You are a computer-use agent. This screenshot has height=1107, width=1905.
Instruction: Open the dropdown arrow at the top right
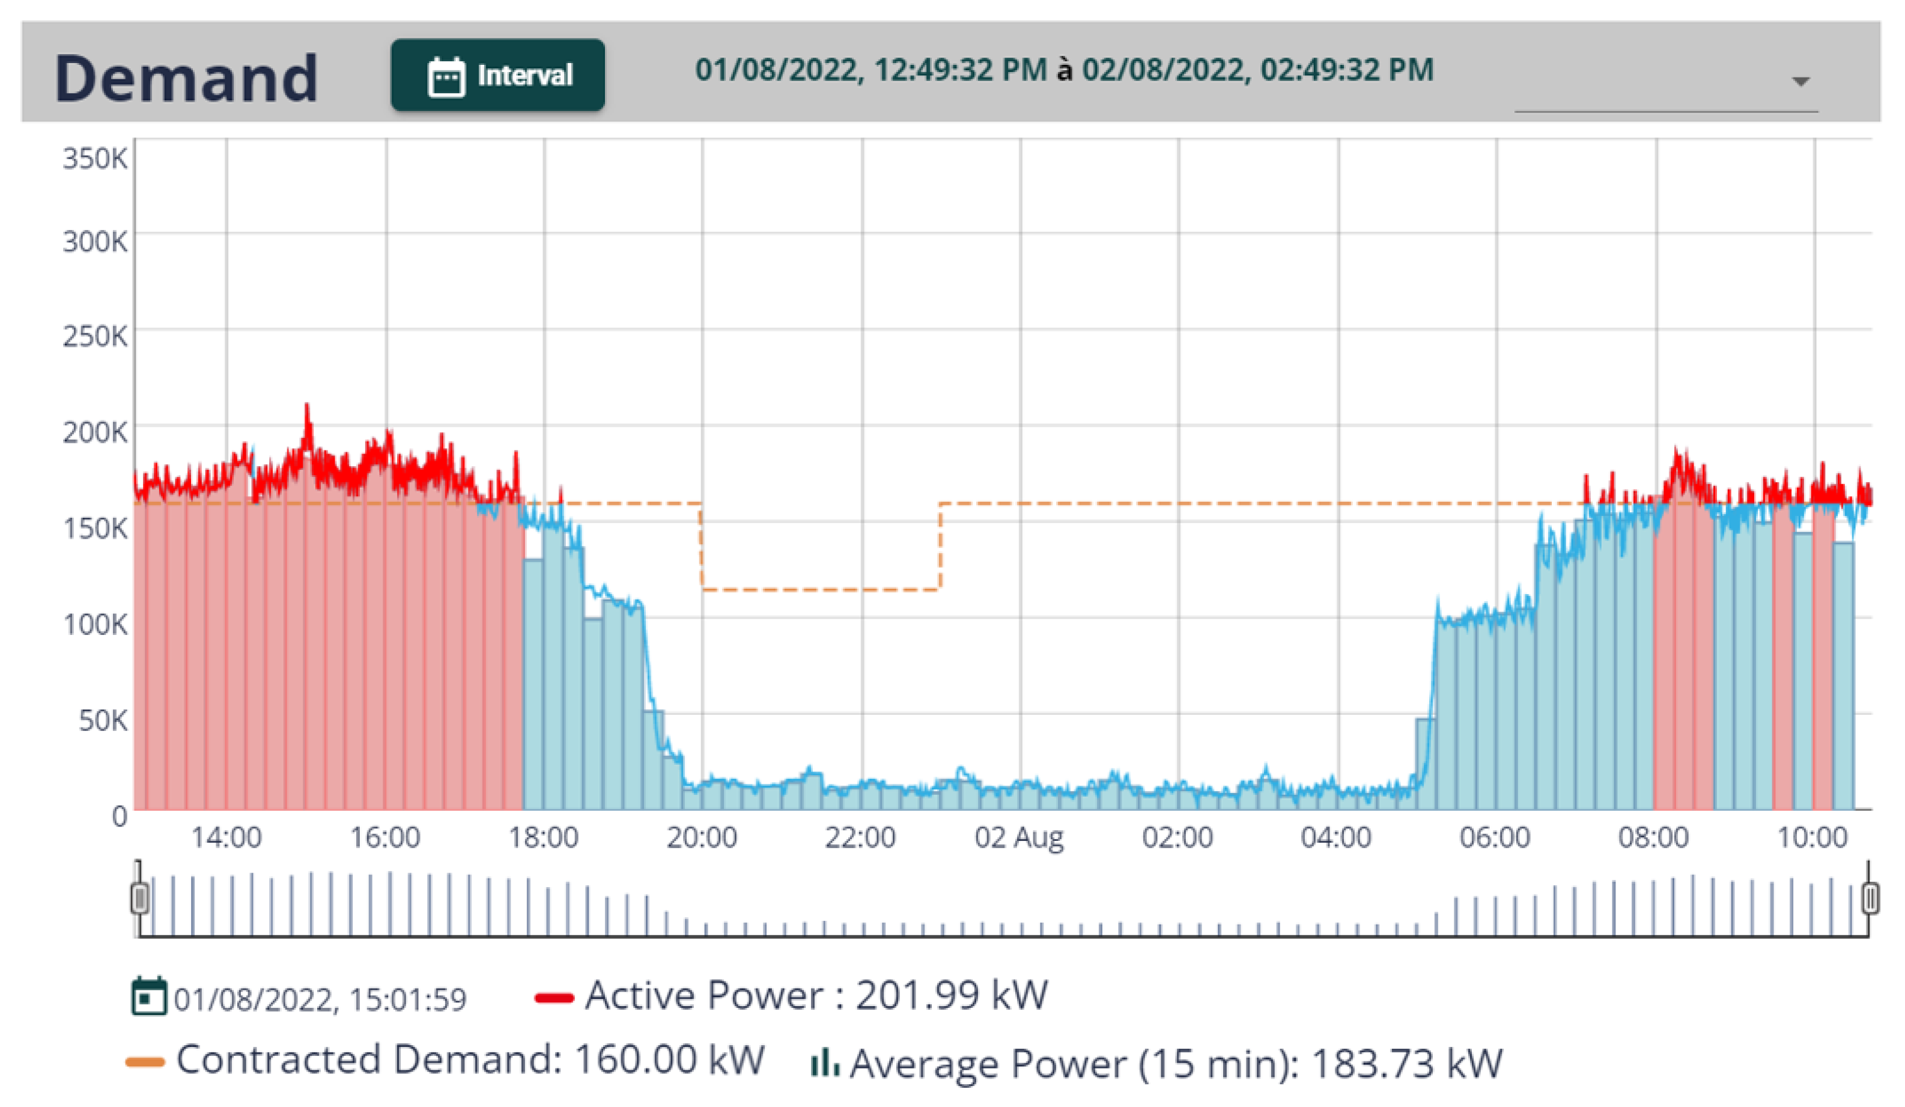click(1800, 82)
